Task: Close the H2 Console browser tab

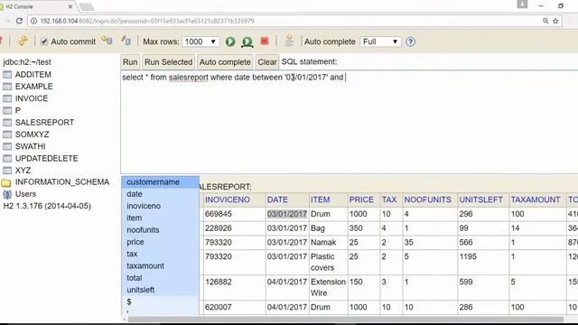Action: click(x=70, y=6)
